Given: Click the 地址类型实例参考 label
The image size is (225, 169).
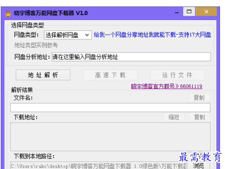Looking at the screenshot, I should (x=36, y=45).
